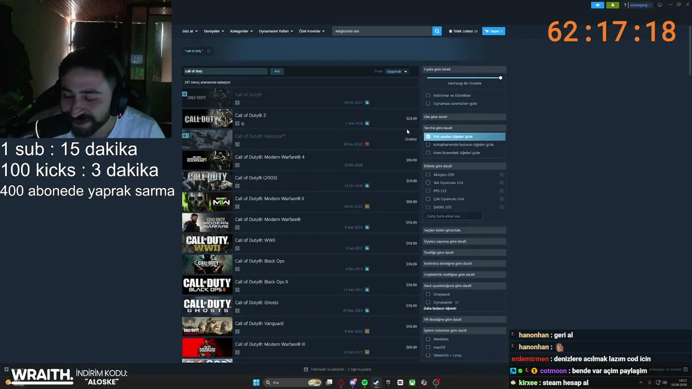Screen dimensions: 692x389
Task: Open the Özel Kısımlar menu
Action: tap(312, 31)
